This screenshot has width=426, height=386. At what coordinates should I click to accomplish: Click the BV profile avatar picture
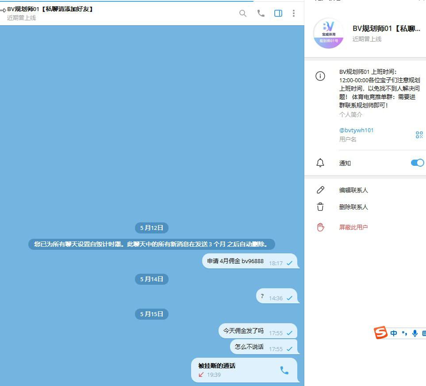[328, 34]
